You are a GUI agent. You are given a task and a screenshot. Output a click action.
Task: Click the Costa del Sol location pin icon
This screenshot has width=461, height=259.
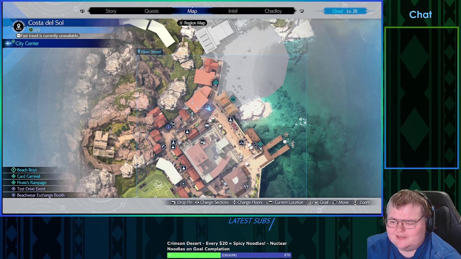(18, 26)
